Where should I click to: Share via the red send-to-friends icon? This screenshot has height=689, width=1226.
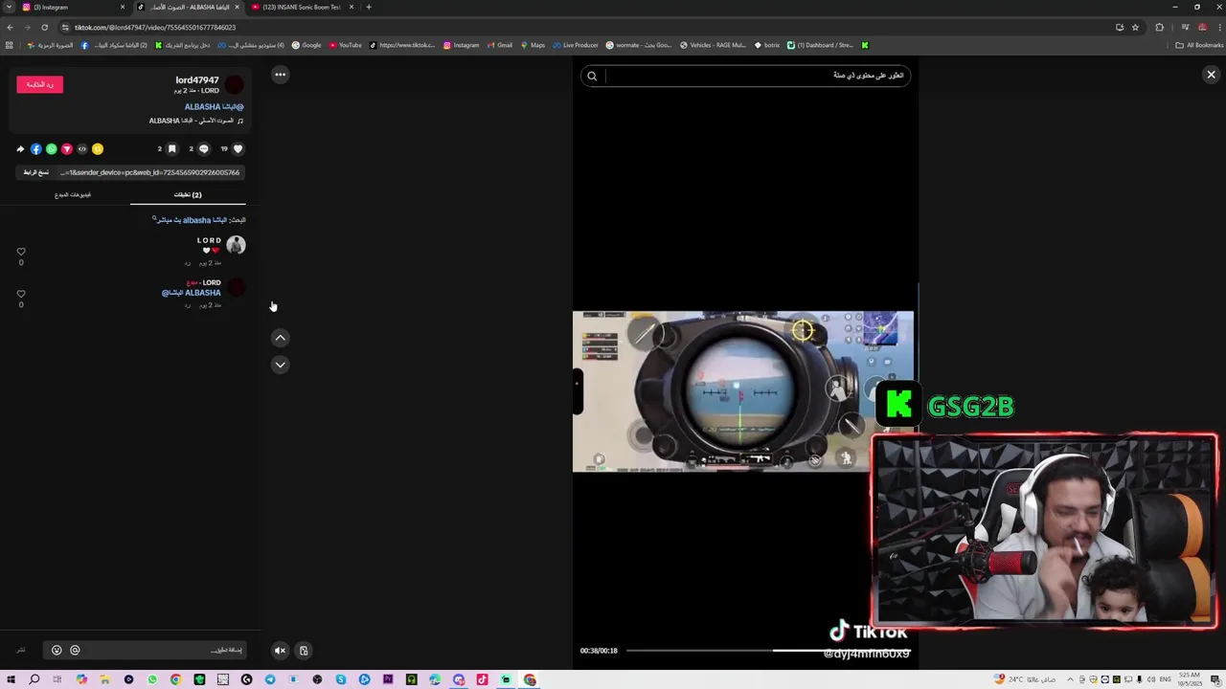pos(66,148)
